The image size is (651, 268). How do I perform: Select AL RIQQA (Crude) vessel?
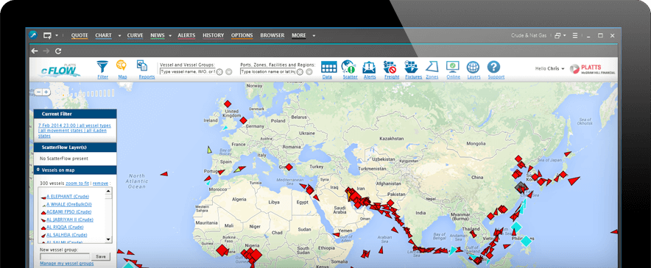(x=65, y=227)
